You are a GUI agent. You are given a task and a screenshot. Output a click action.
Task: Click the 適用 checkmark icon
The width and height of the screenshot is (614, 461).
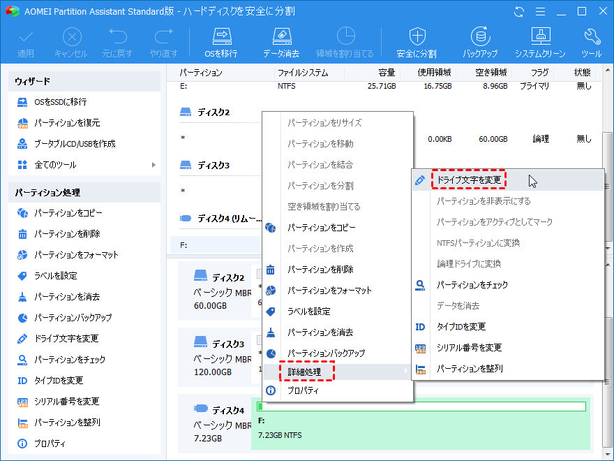tap(25, 43)
